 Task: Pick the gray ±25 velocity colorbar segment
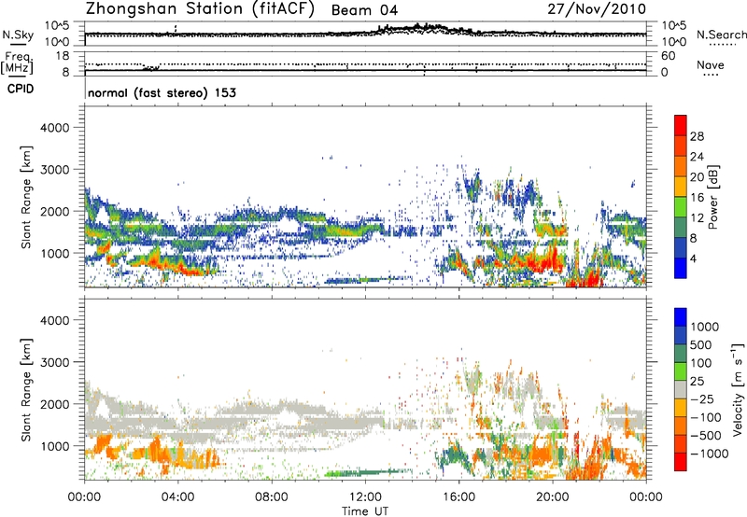click(681, 390)
